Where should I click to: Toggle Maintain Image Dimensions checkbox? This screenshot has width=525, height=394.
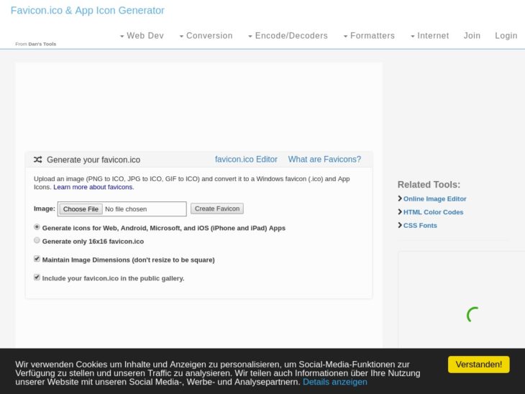pyautogui.click(x=37, y=259)
